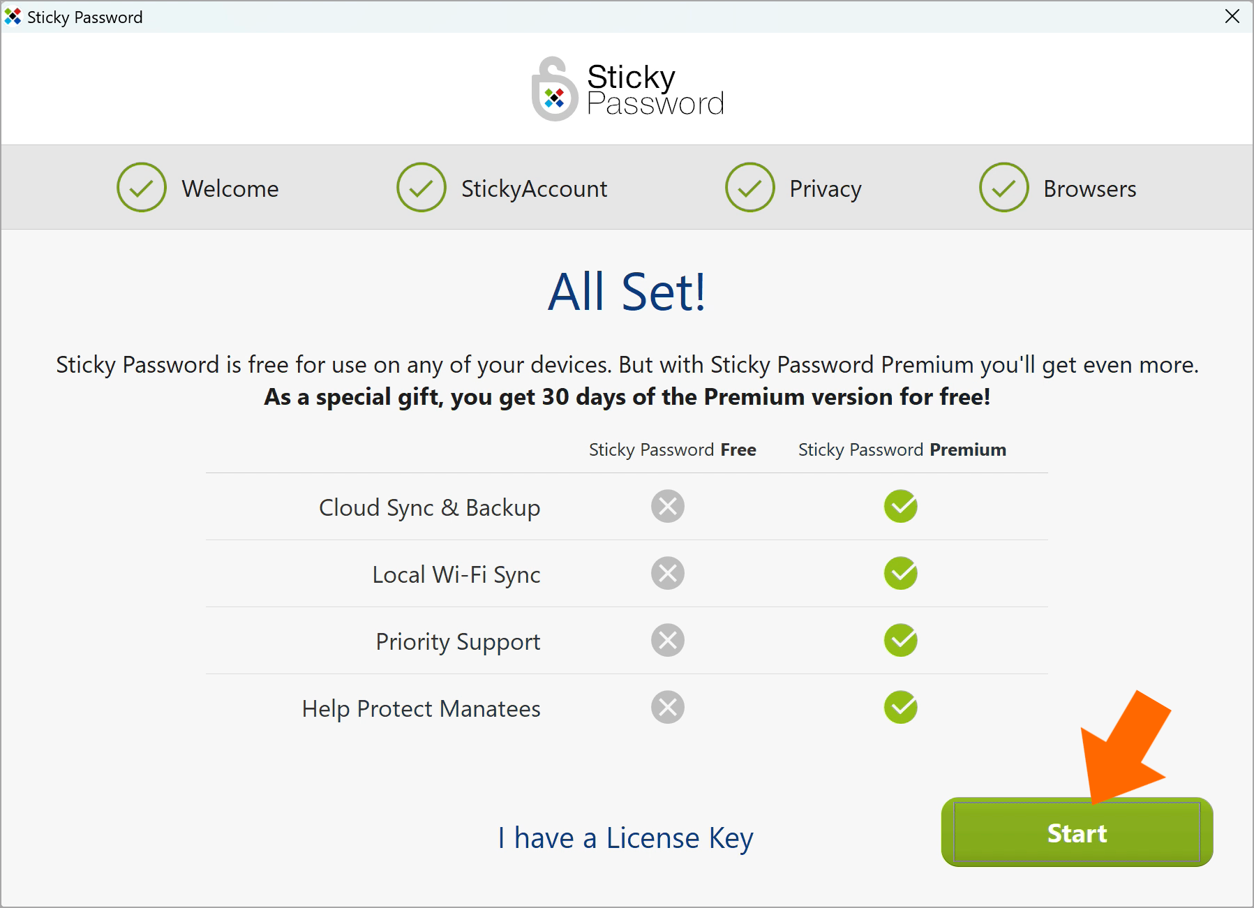The image size is (1254, 908).
Task: Close the Sticky Password setup window
Action: [1232, 16]
